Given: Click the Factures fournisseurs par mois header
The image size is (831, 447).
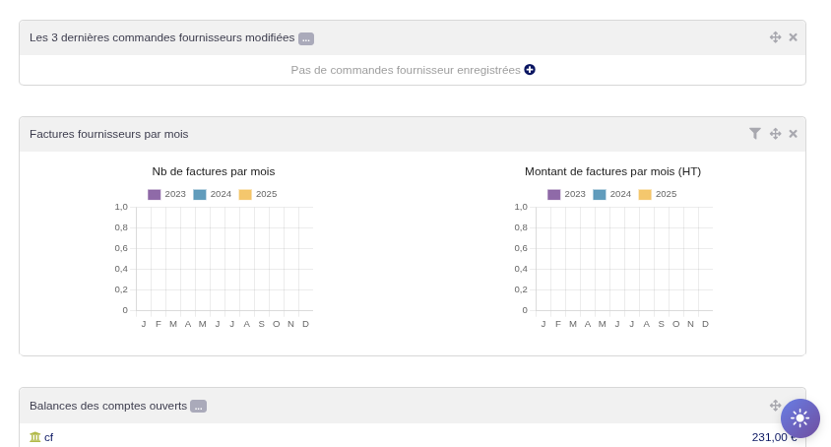Looking at the screenshot, I should 109,134.
